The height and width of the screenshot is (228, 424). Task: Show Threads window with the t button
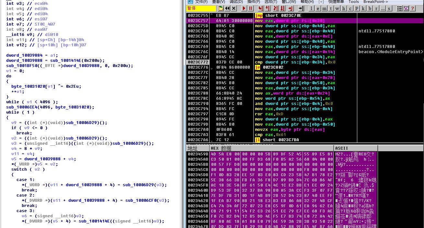click(331, 8)
